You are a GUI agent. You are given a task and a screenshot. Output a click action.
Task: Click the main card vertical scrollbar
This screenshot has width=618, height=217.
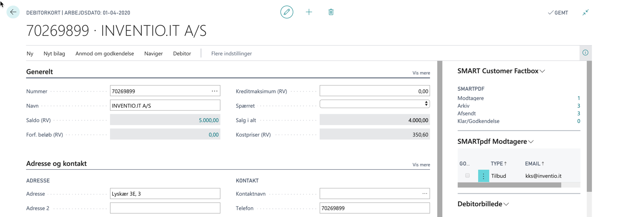pos(440,139)
